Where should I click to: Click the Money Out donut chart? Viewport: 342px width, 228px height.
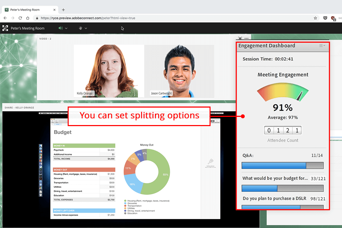pos(147,172)
